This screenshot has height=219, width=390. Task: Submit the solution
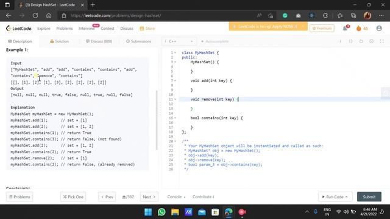[369, 196]
